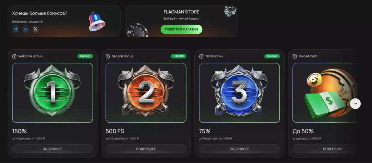The width and height of the screenshot is (372, 163).
Task: Open Подробнее under the 150% Welcome Bonus
Action: (x=52, y=149)
